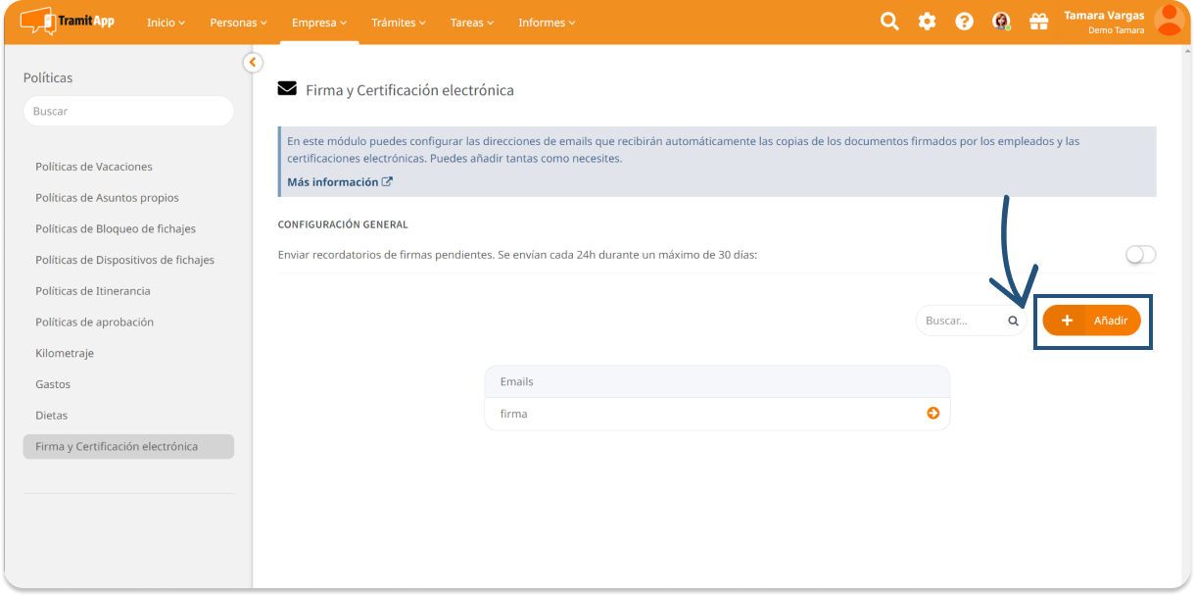Viewport: 1195px width, 596px height.
Task: Select Políticas de Vacaciones in sidebar
Action: coord(94,167)
